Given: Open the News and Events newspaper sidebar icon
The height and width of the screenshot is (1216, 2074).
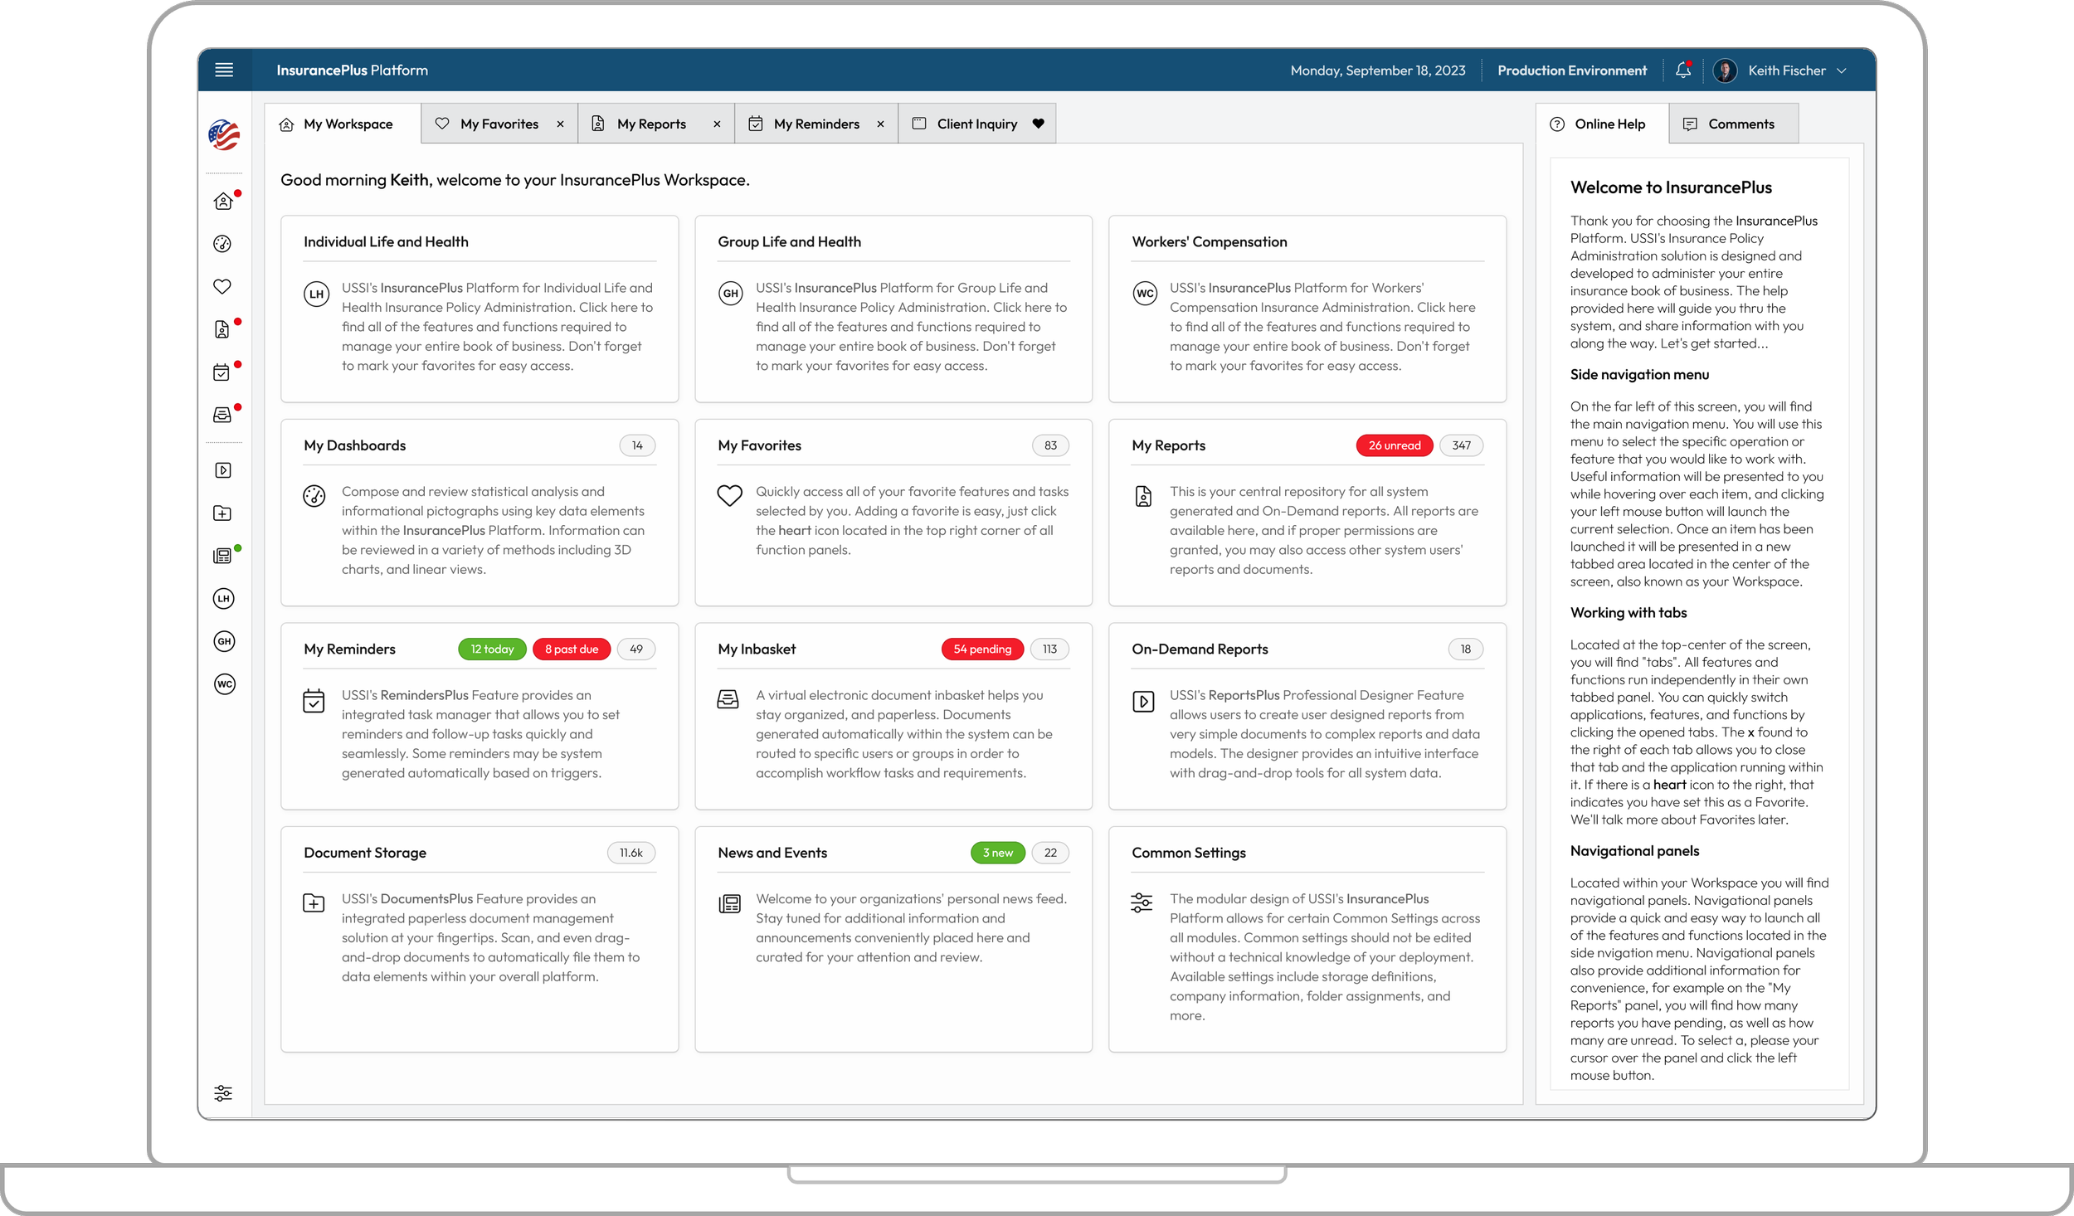Looking at the screenshot, I should click(x=222, y=556).
